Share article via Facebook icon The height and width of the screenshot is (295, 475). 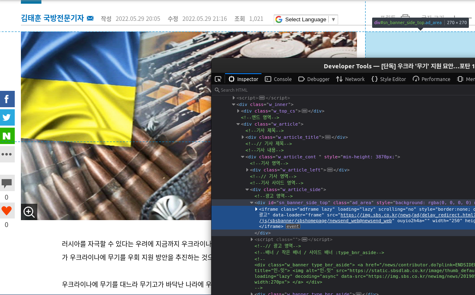pyautogui.click(x=7, y=99)
